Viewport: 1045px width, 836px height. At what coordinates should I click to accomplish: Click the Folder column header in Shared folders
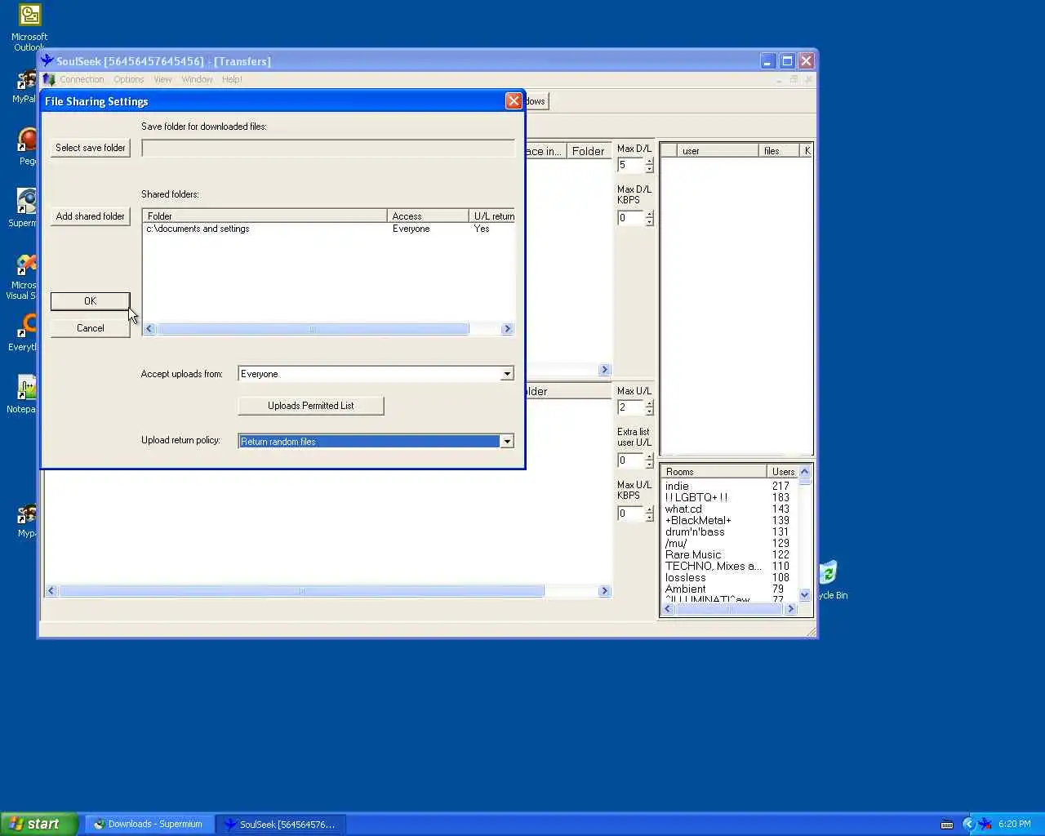tap(265, 216)
